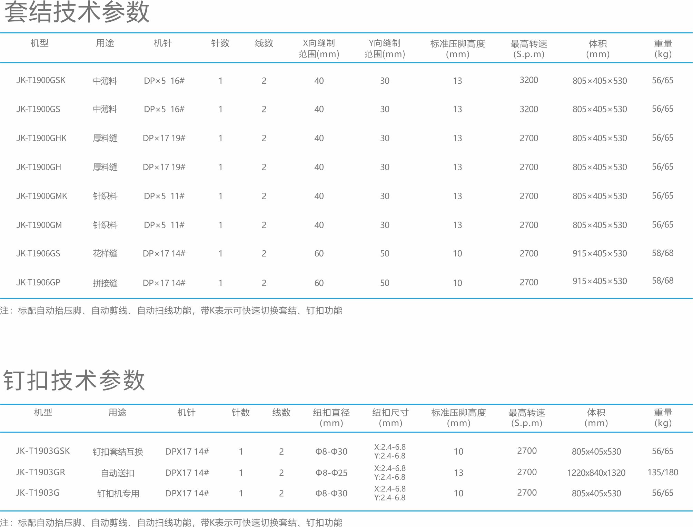Click X:2.4-6.8 size for JK-T1903GR
This screenshot has width=693, height=527.
(390, 468)
